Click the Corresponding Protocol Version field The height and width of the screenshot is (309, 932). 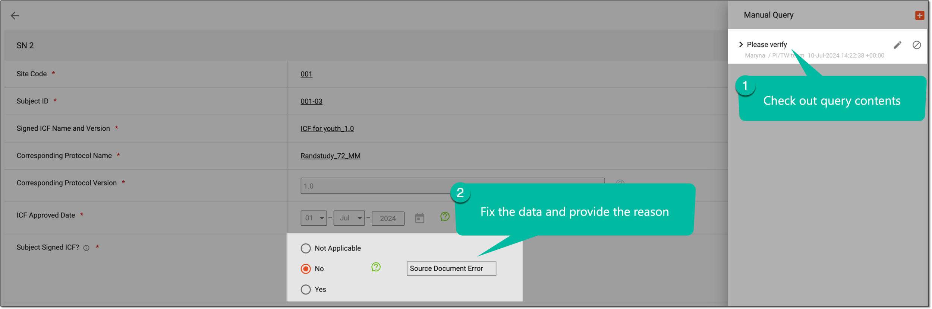click(453, 186)
